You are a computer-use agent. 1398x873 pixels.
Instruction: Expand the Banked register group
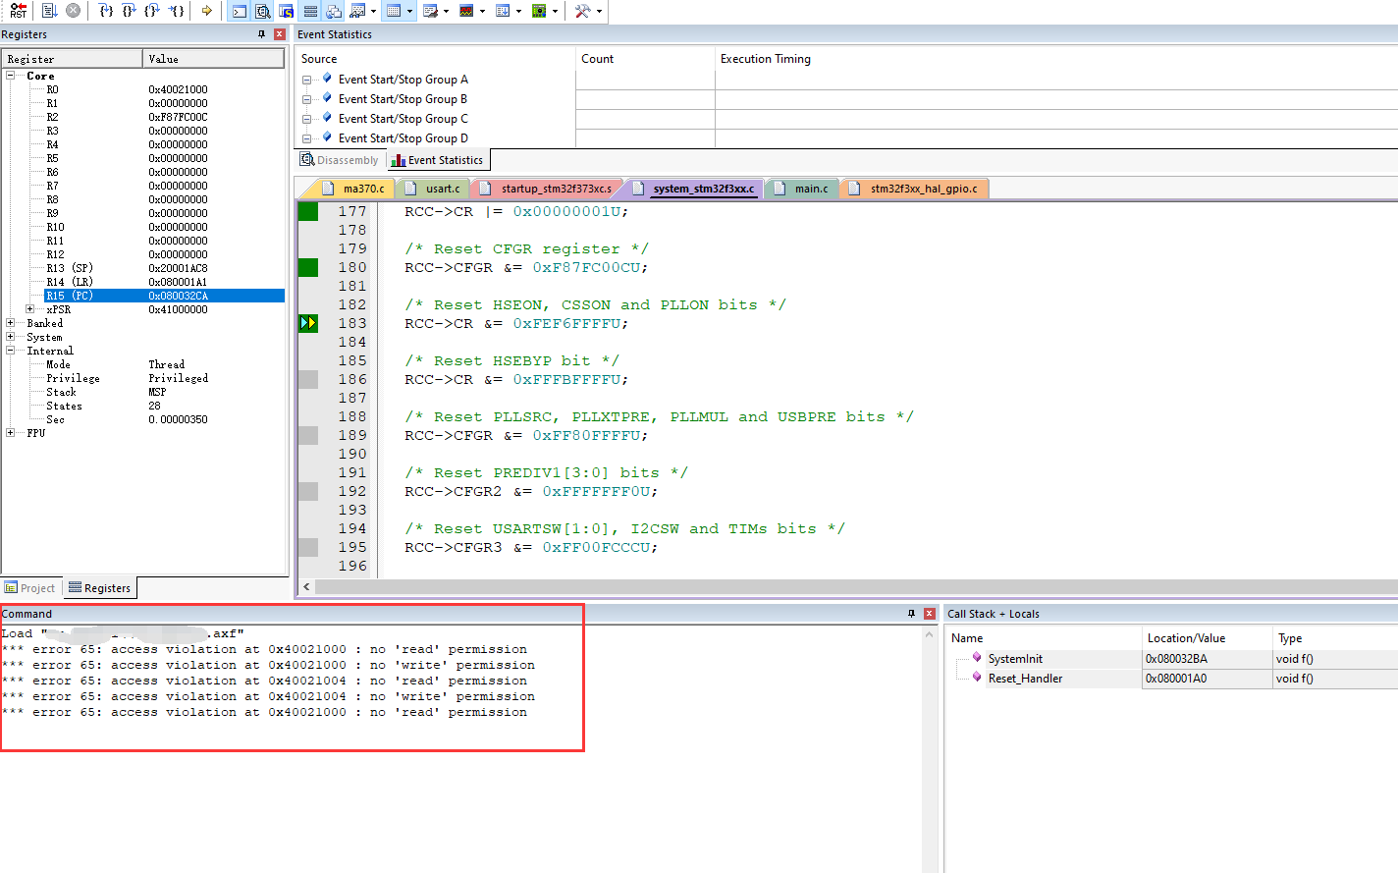[11, 323]
